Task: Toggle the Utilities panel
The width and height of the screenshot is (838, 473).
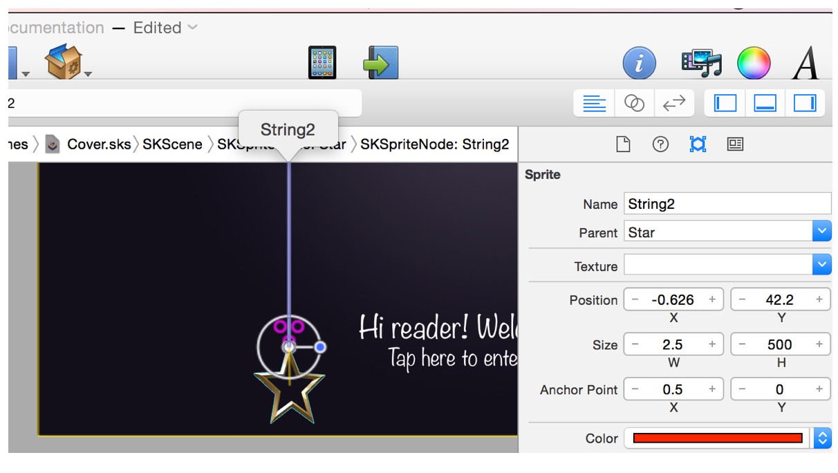Action: pyautogui.click(x=805, y=104)
